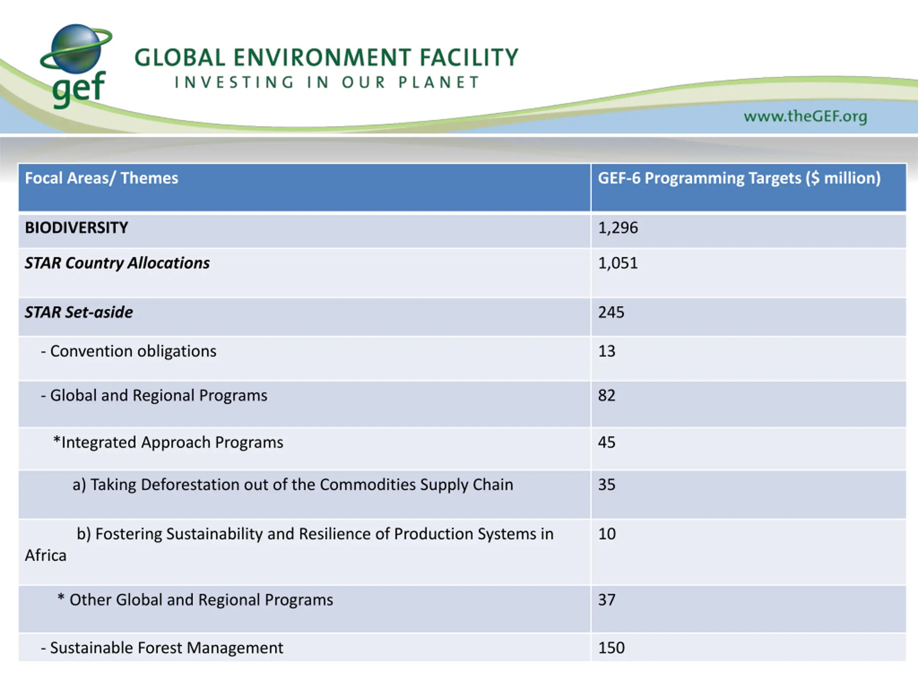The height and width of the screenshot is (688, 918).
Task: Click the 1,296 biodiversity value
Action: pos(617,228)
